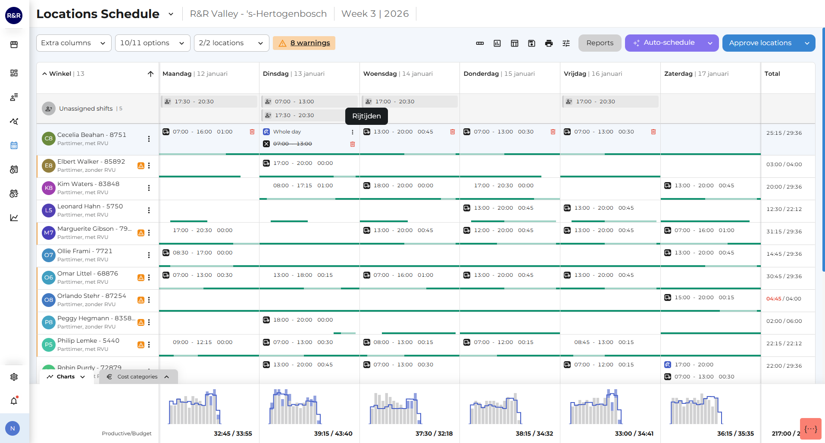Open the calendar schedule icon in sidebar
This screenshot has width=825, height=443.
[14, 145]
